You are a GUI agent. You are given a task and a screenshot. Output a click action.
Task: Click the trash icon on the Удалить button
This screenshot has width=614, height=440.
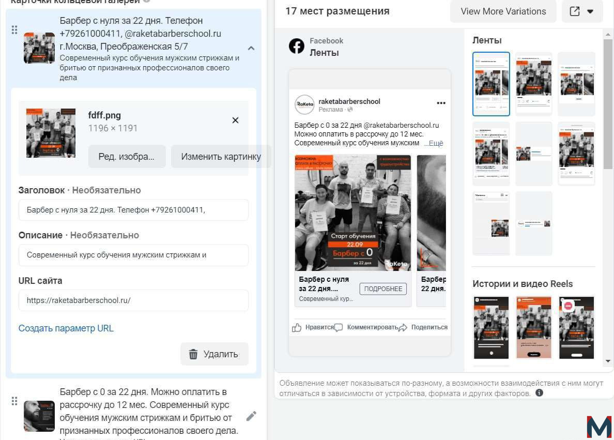(x=193, y=354)
